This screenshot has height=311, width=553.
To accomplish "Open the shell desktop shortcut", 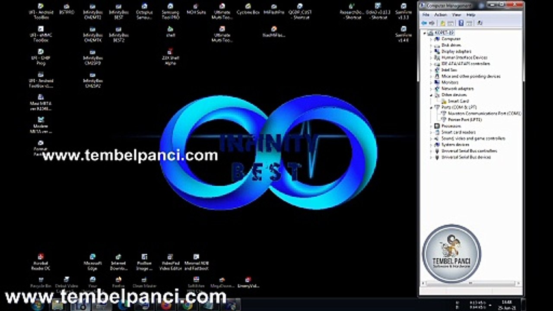I will click(170, 32).
